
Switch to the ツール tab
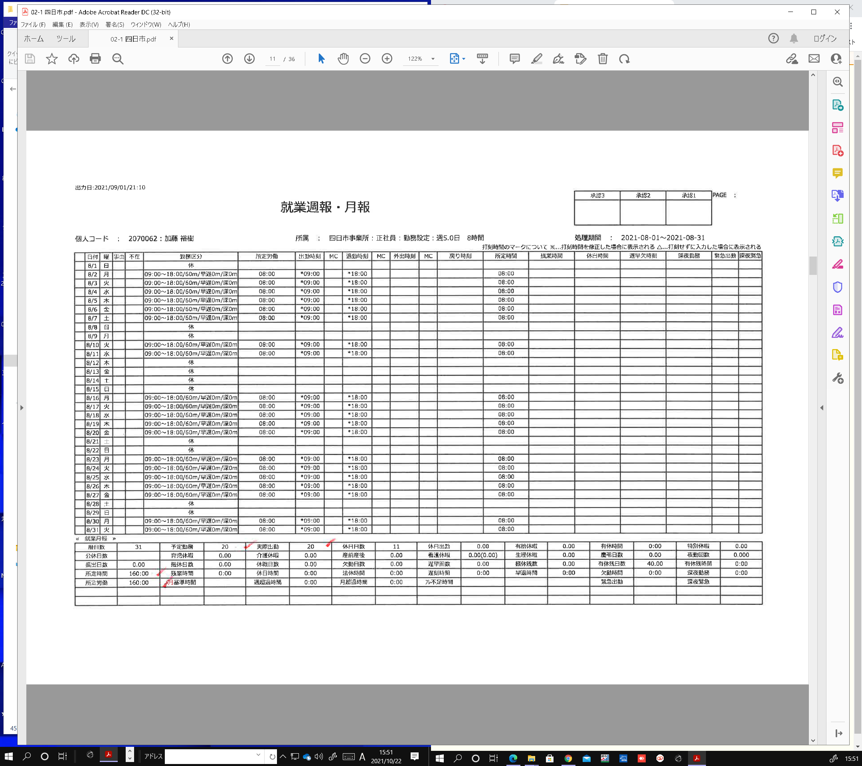(x=66, y=39)
